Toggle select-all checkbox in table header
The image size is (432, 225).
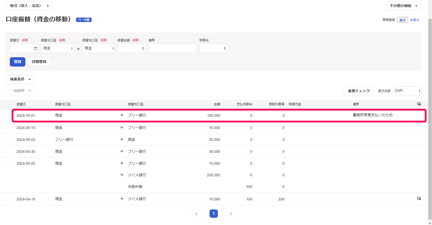pyautogui.click(x=7, y=104)
